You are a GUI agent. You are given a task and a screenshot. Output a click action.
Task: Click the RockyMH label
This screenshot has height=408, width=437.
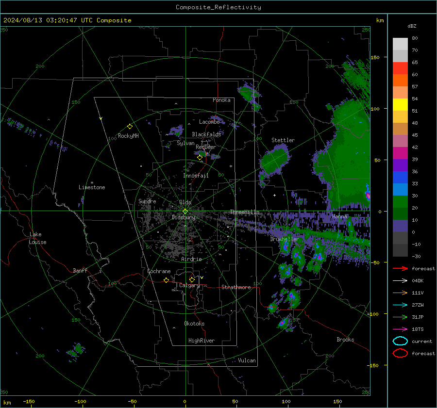128,136
